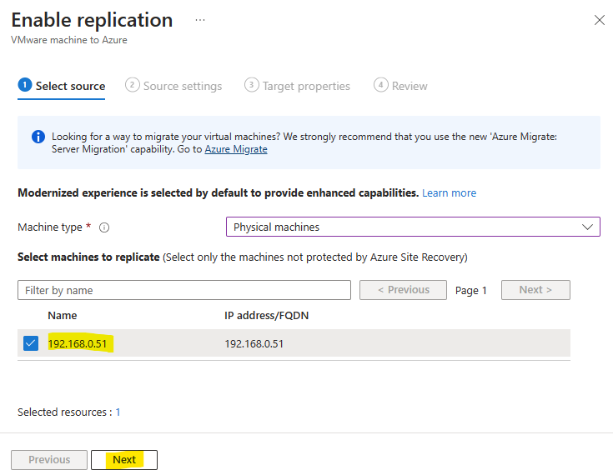This screenshot has height=475, width=613.
Task: Click the 'Next >' page button
Action: coord(535,290)
